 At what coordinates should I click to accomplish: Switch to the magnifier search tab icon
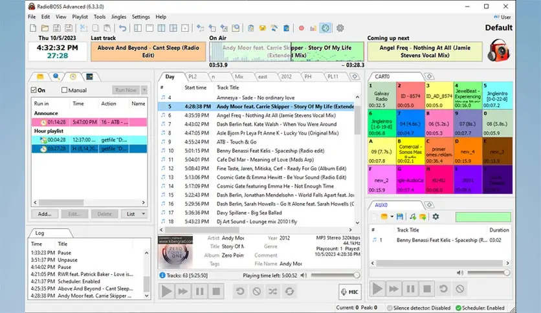click(56, 76)
